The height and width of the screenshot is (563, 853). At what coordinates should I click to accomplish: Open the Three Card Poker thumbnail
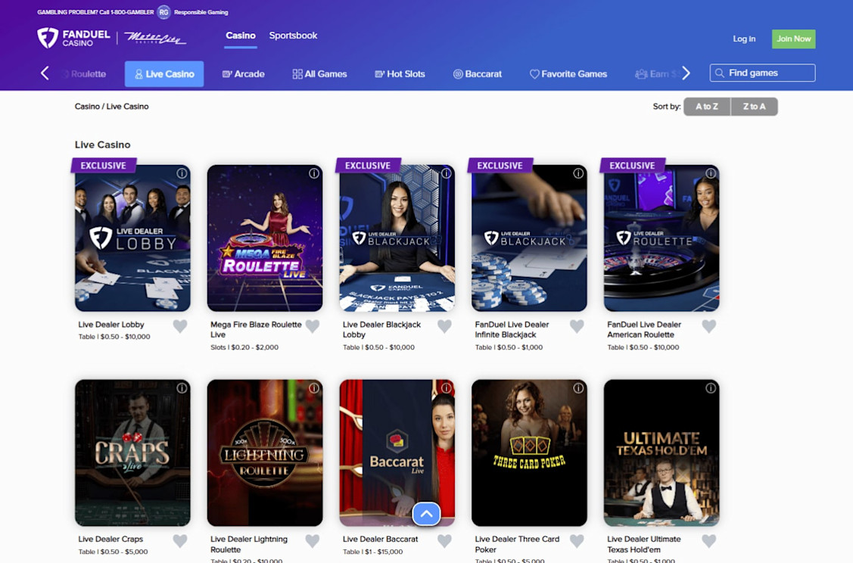[529, 453]
